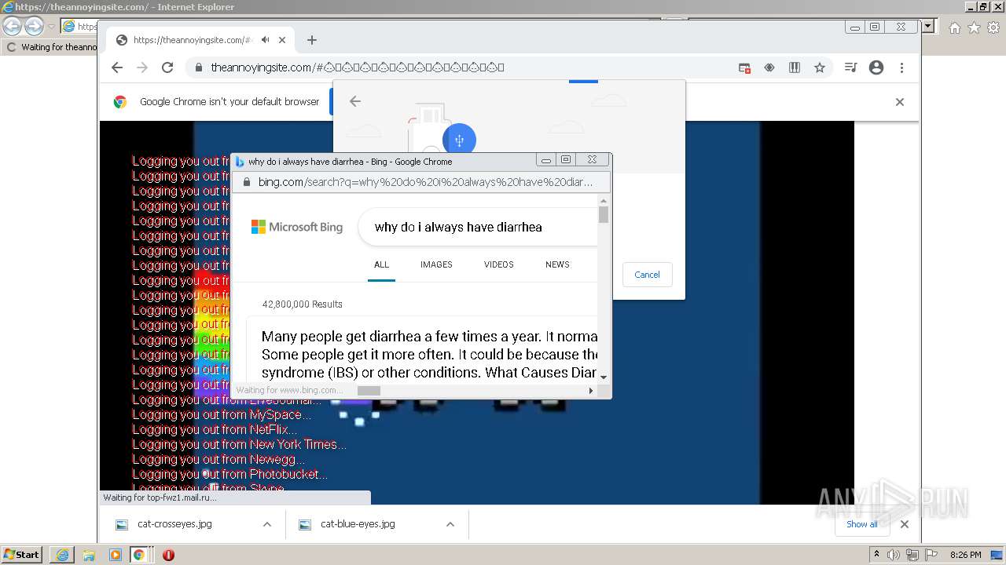Mute the tab audio speaker icon

[x=266, y=40]
